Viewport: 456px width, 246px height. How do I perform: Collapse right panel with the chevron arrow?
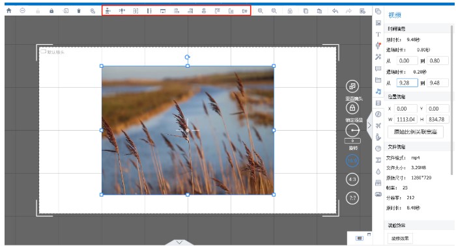coord(369,126)
